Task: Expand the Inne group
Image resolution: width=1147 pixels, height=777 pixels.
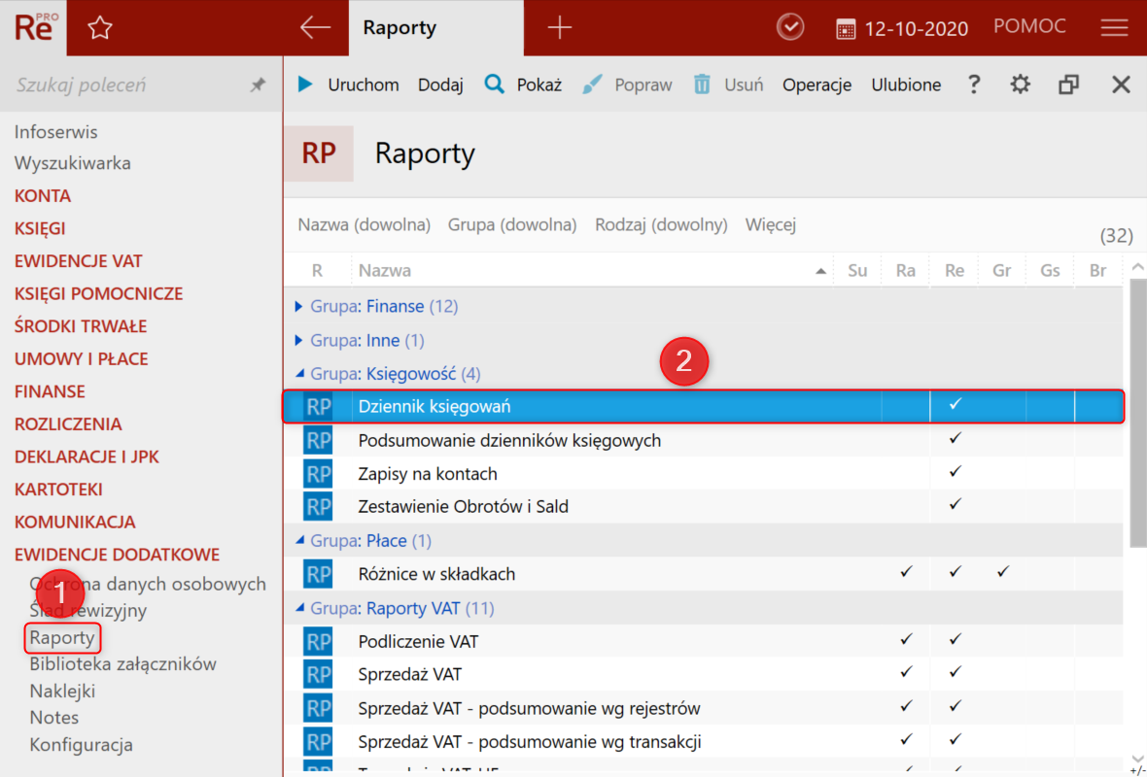Action: [x=299, y=341]
